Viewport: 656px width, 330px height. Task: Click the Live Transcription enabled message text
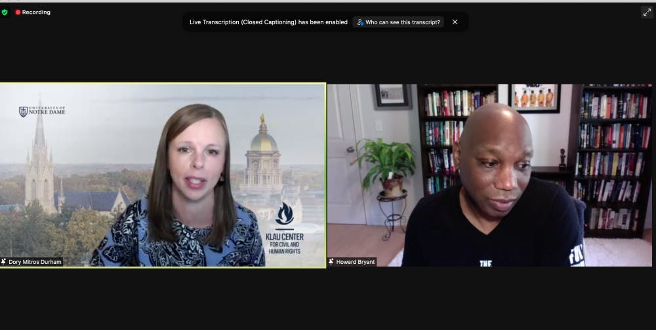point(268,22)
